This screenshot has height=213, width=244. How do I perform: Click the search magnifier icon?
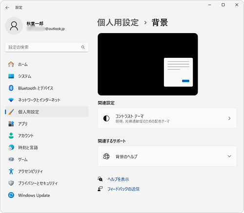[x=83, y=47]
